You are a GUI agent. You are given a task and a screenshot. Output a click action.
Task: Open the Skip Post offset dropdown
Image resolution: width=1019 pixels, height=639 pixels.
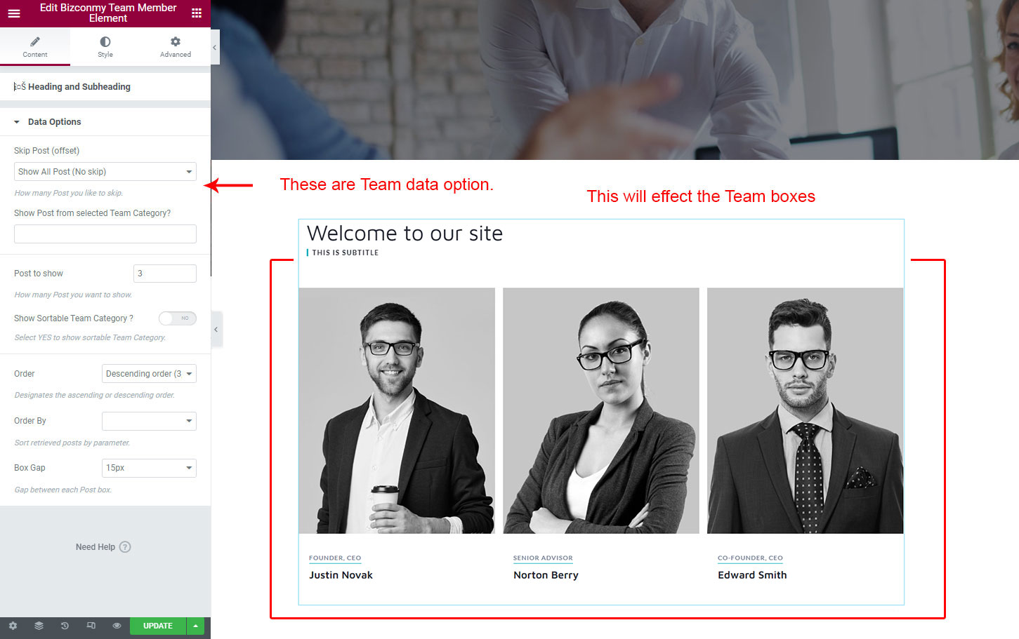click(x=105, y=172)
